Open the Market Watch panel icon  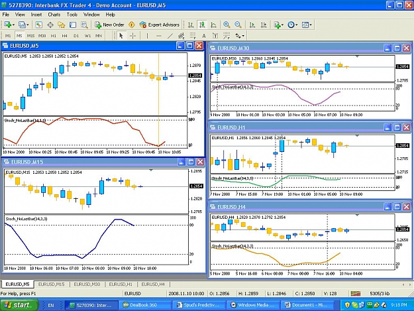[x=38, y=25]
